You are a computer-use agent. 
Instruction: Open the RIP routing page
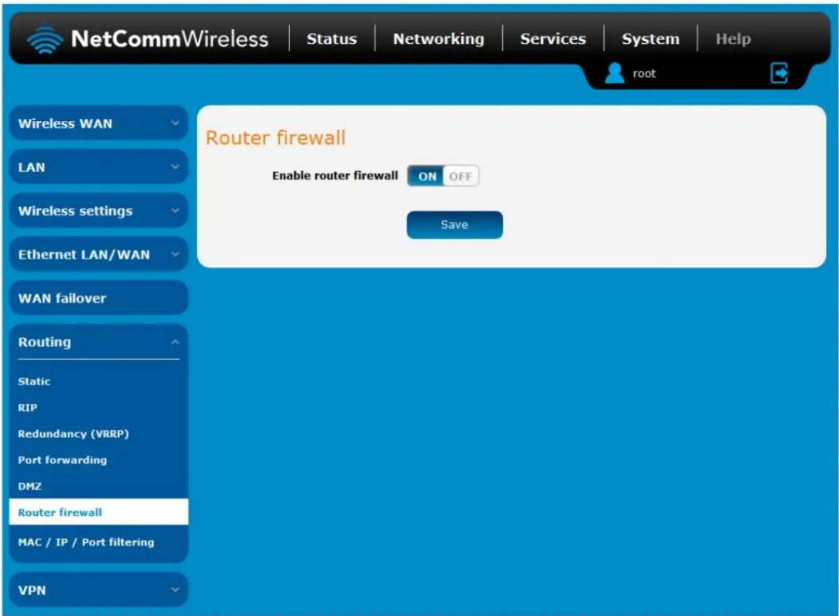28,408
